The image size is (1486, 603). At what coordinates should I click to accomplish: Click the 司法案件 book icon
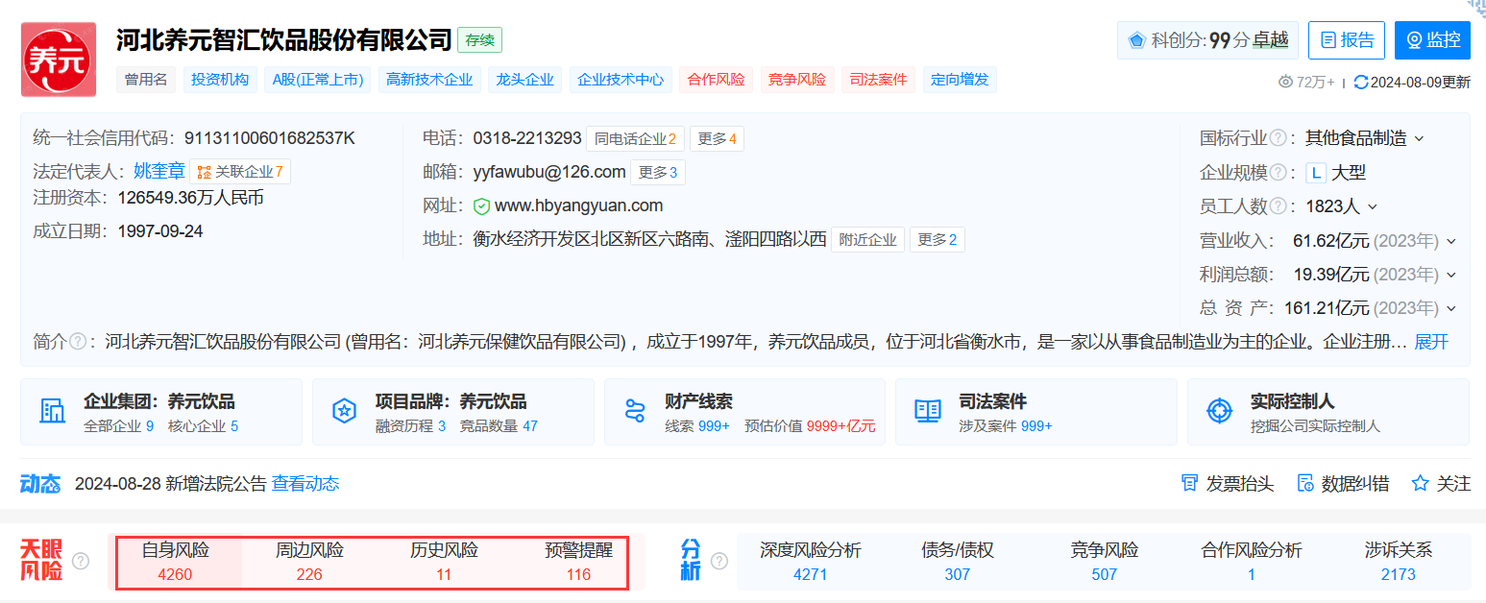927,411
